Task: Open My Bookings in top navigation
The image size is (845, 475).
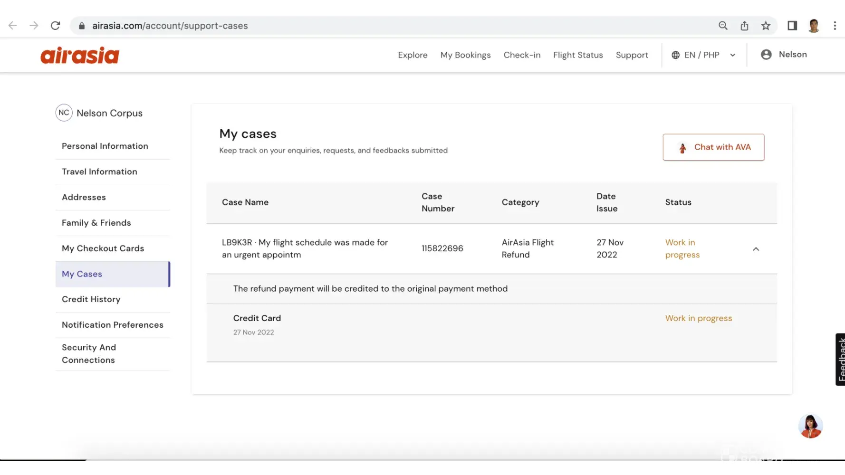Action: 465,55
